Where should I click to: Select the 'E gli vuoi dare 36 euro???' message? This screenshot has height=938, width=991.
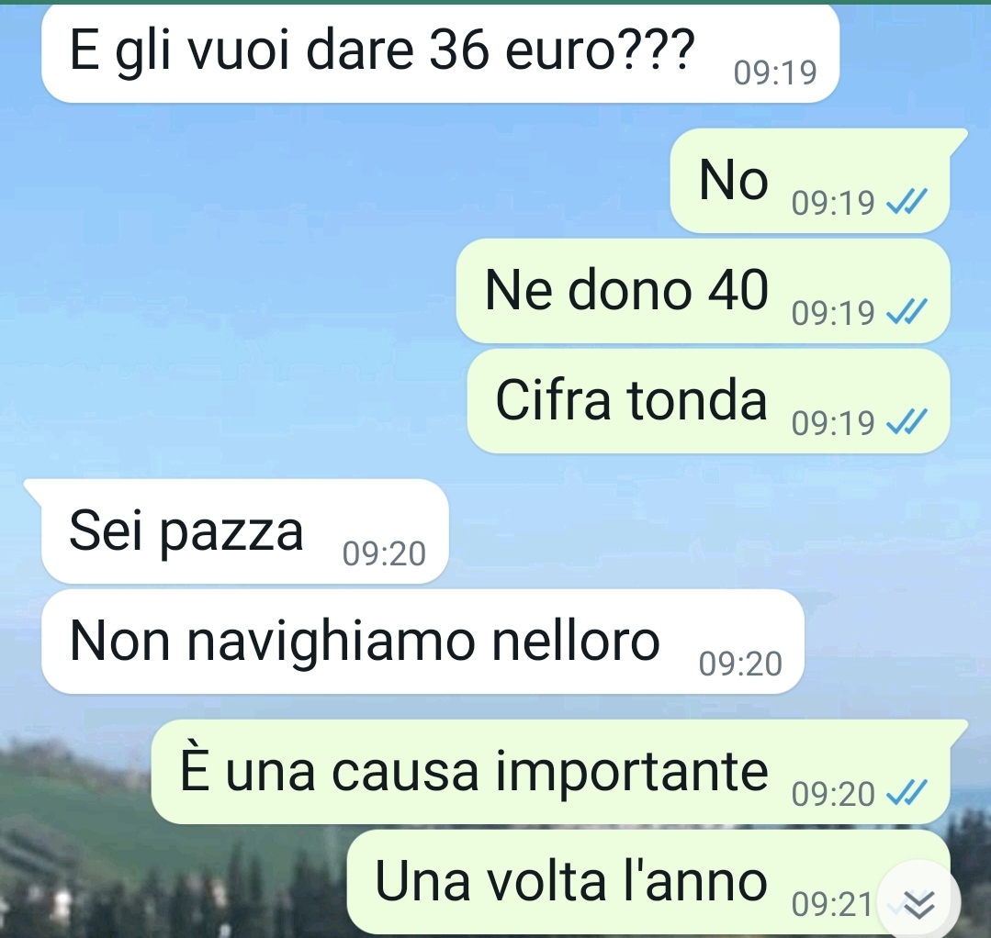coord(440,53)
